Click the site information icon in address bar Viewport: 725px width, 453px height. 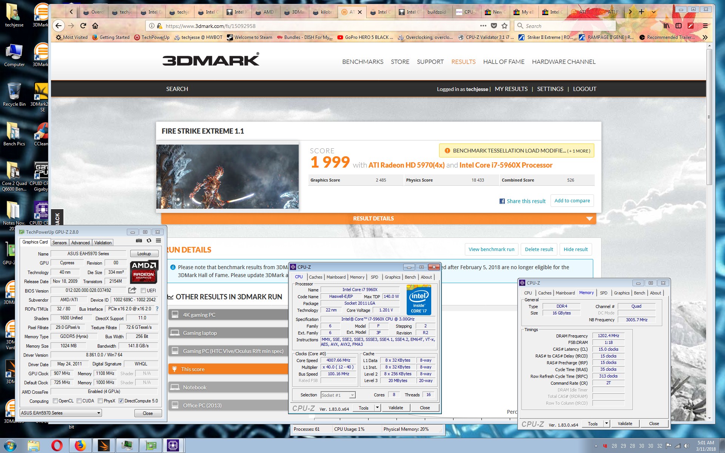151,26
